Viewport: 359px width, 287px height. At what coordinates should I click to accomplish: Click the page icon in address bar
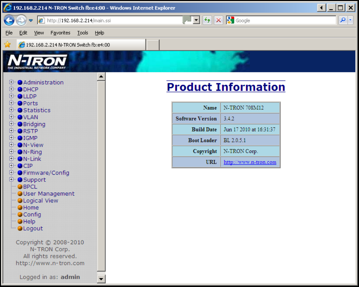[x=41, y=21]
